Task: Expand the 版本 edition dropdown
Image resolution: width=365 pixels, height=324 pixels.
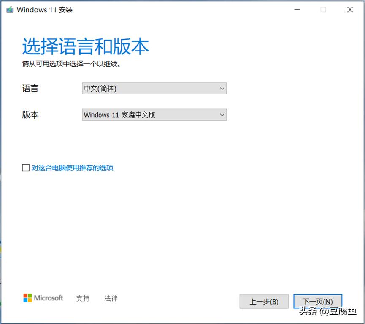Action: [x=154, y=115]
